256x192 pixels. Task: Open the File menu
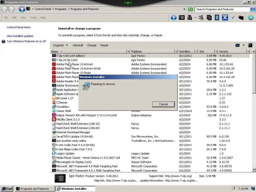[6, 17]
